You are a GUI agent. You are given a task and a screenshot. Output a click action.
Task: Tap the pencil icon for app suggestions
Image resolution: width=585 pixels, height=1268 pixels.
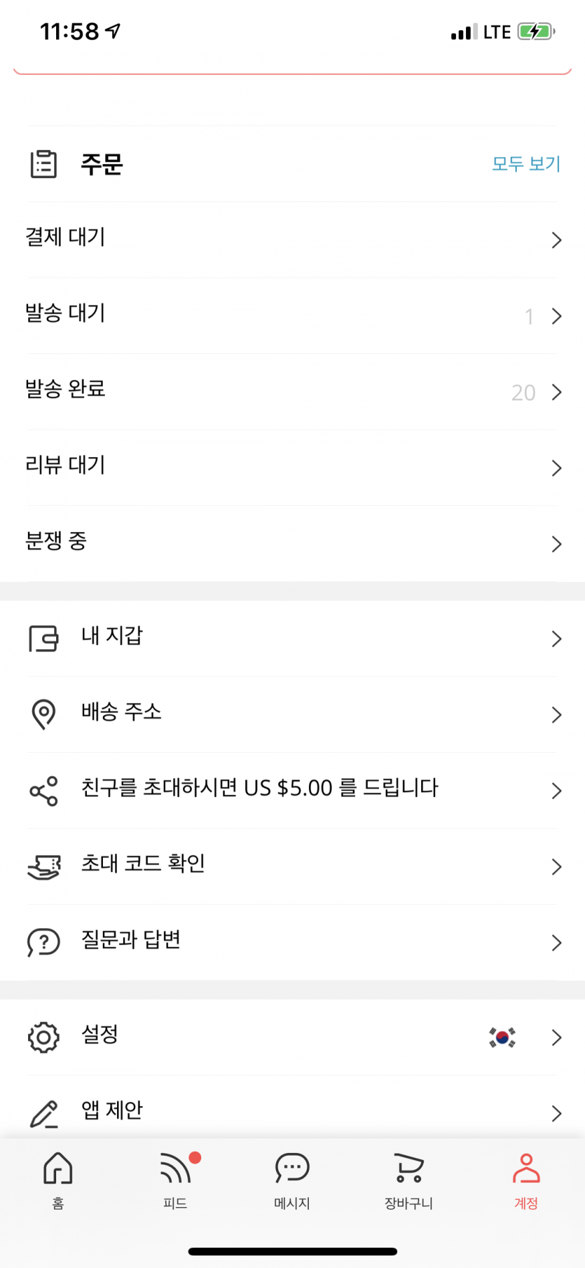coord(44,1113)
